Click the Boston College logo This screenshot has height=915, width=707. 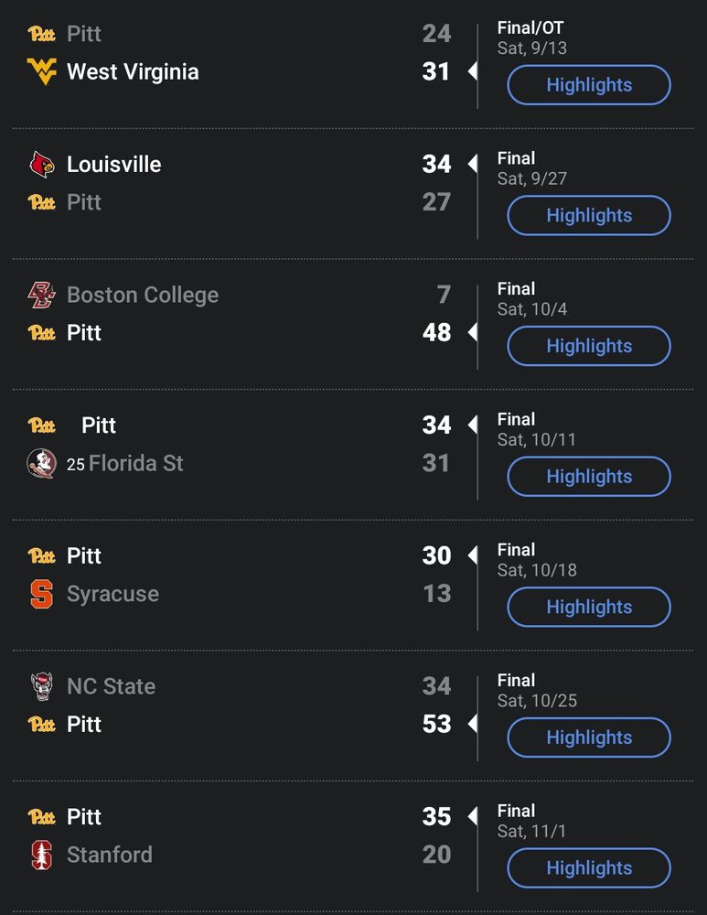42,295
